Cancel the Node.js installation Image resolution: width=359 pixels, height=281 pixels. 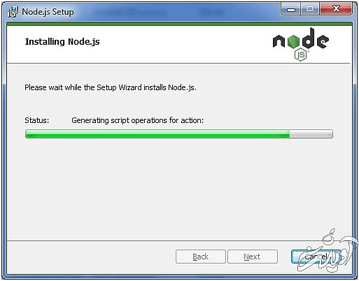click(x=316, y=257)
